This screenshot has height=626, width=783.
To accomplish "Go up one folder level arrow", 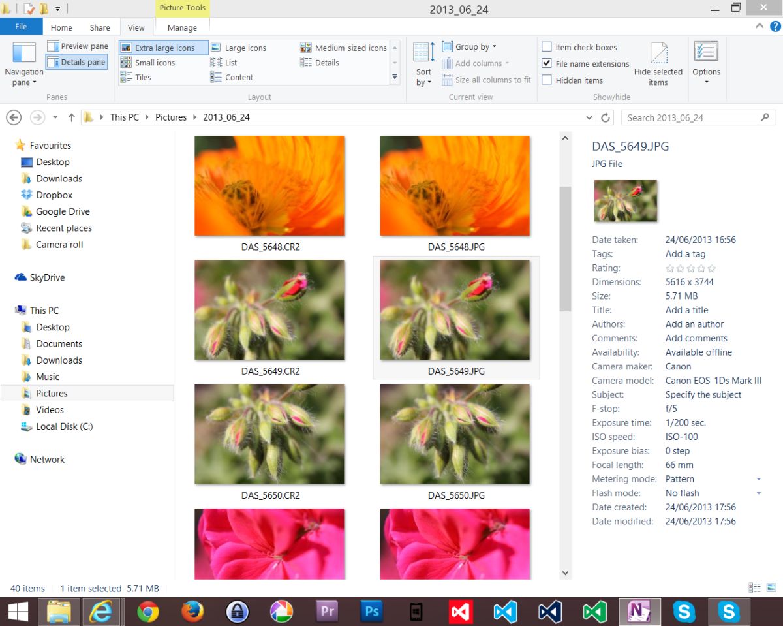I will (x=72, y=117).
